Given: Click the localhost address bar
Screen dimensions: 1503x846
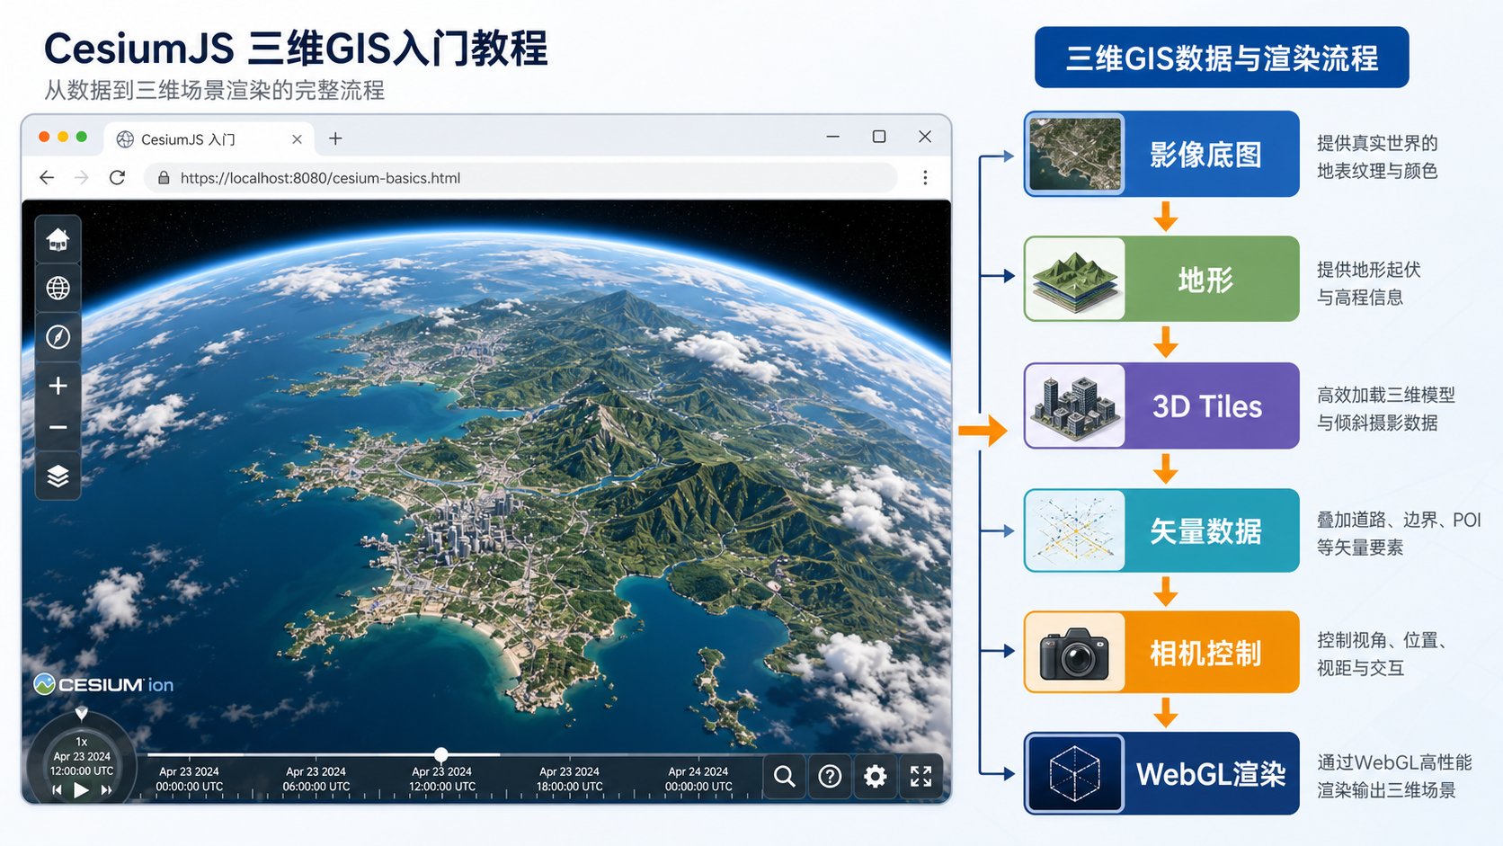Looking at the screenshot, I should [x=520, y=178].
